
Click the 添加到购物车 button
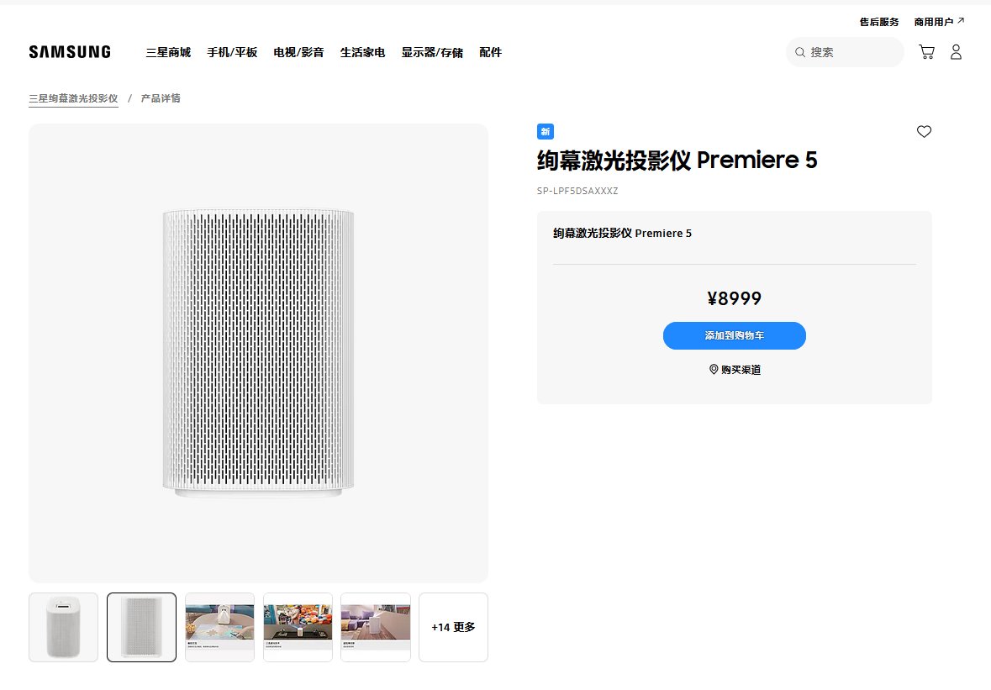coord(735,335)
